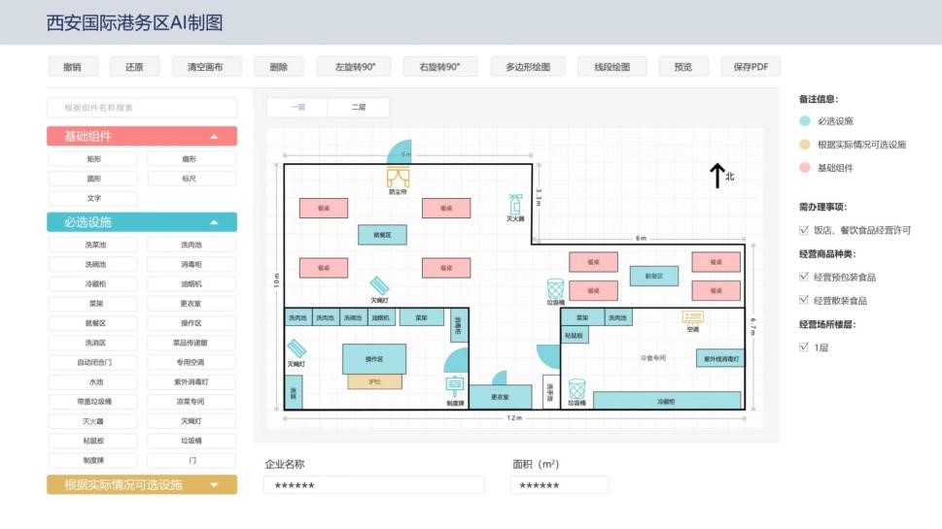Click the north arrow compass icon
942x529 pixels.
(716, 176)
